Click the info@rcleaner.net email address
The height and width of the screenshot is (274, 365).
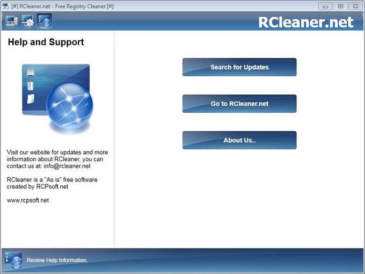tap(67, 166)
